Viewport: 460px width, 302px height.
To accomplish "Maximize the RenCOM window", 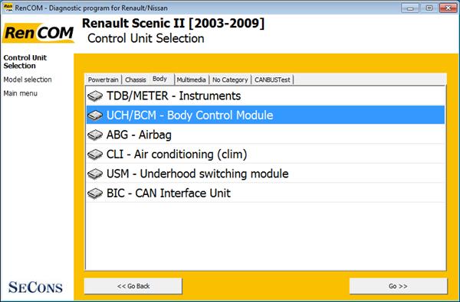I will point(429,8).
